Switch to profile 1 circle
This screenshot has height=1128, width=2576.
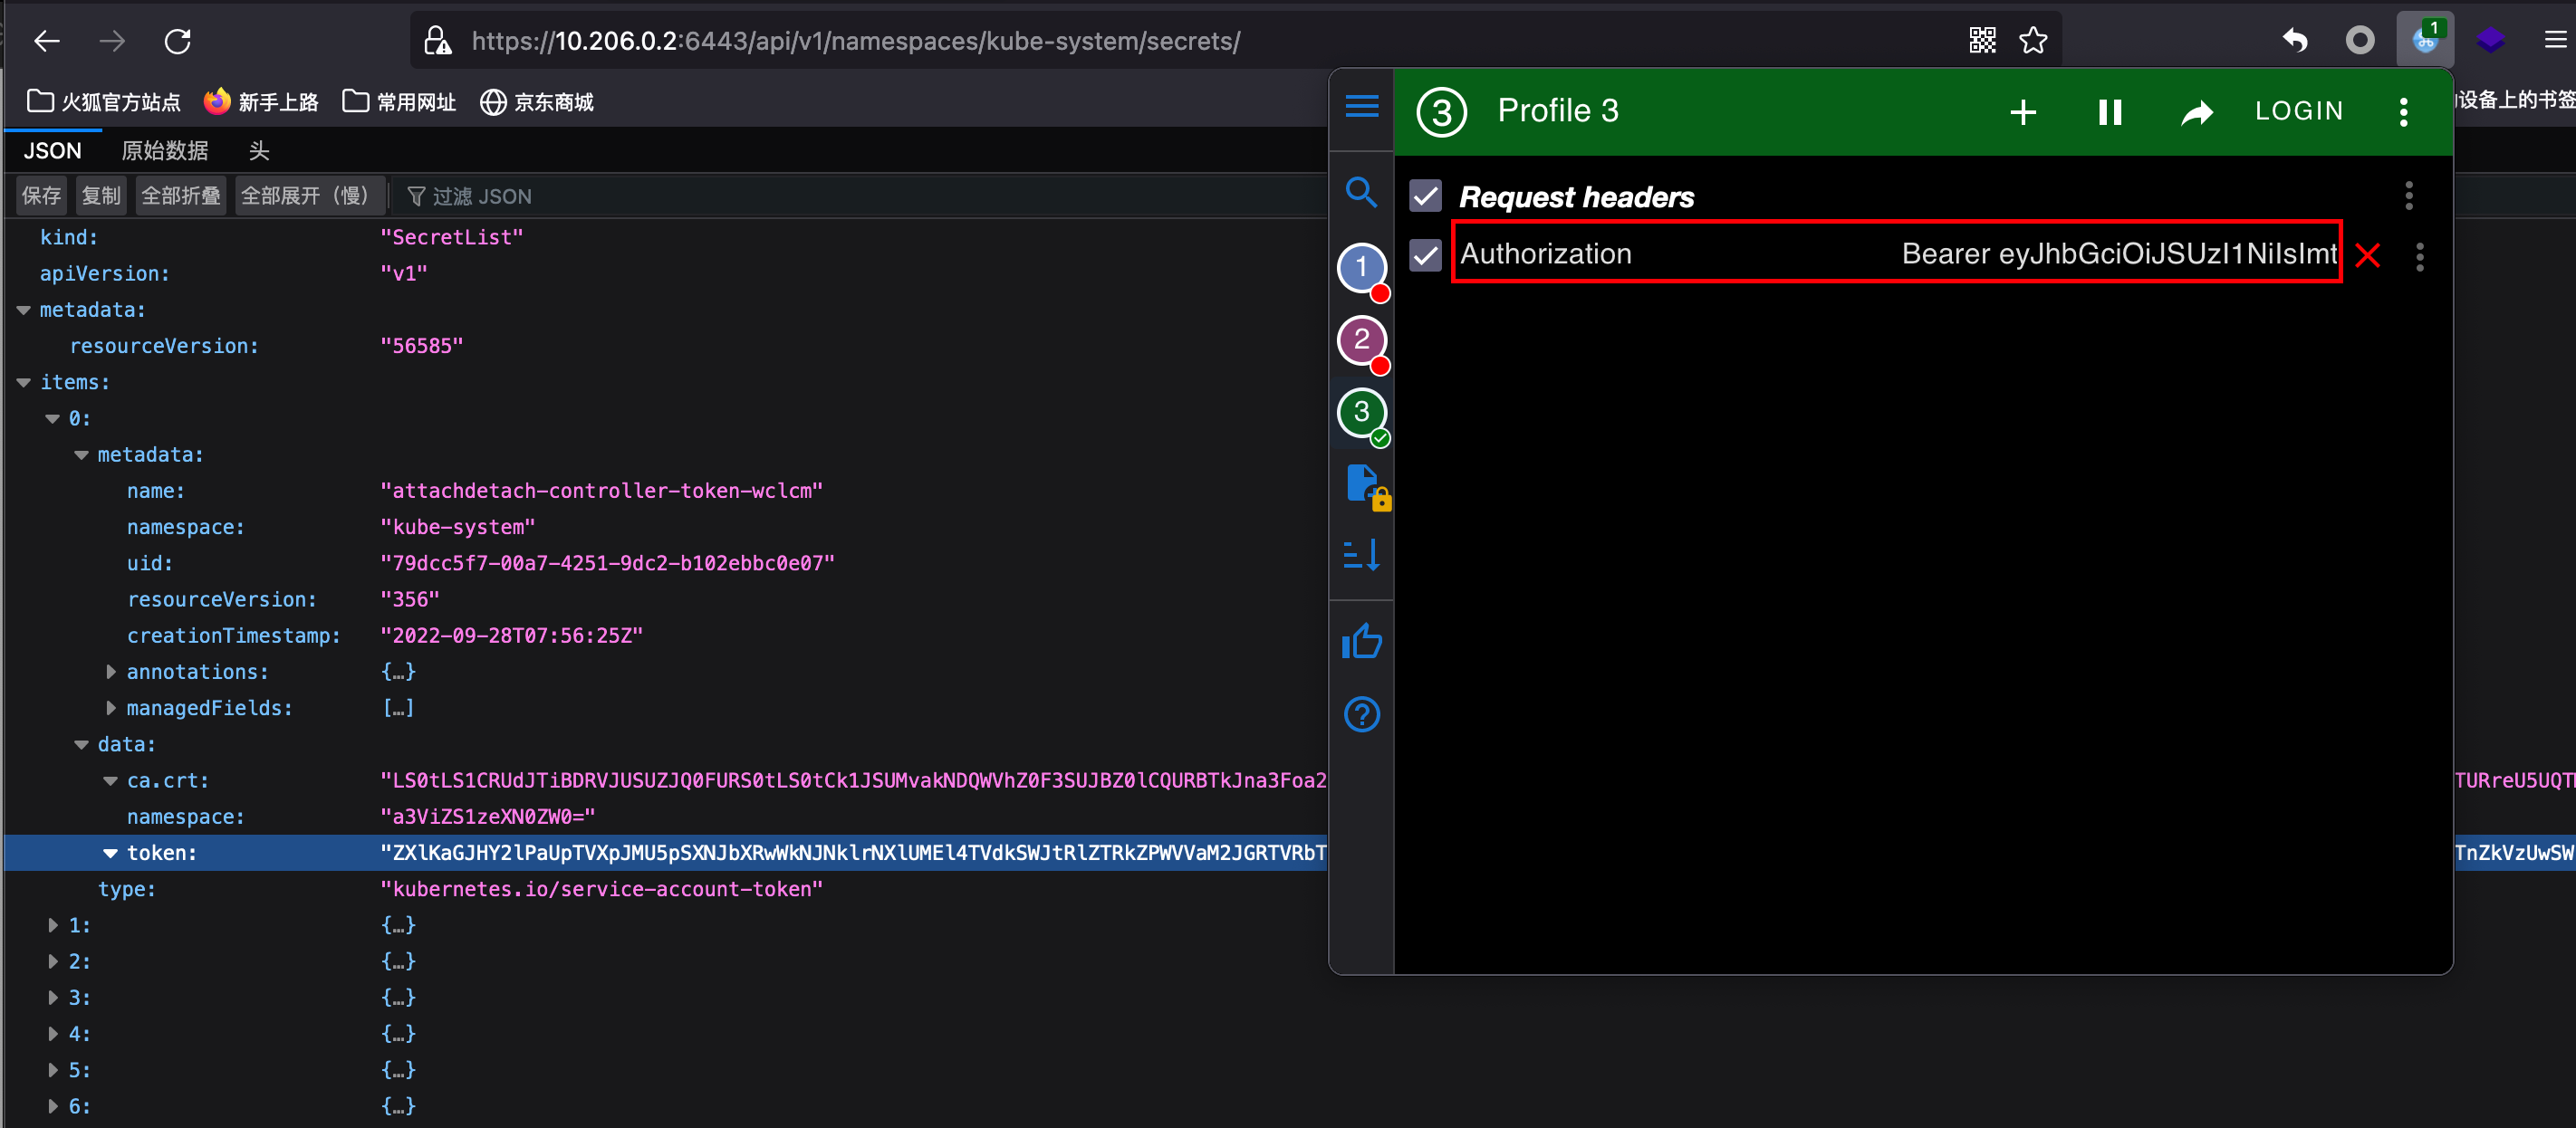[x=1360, y=267]
